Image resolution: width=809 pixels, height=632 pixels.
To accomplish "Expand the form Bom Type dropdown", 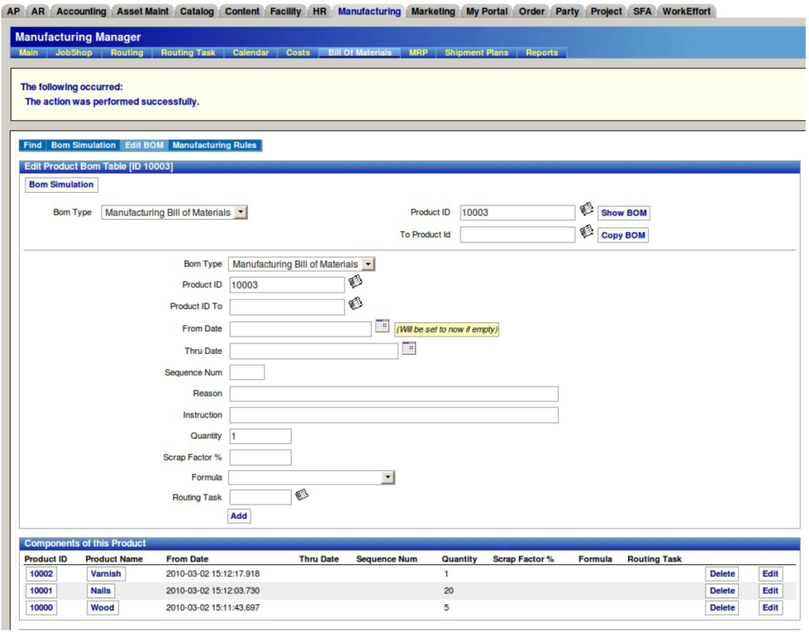I will 368,265.
